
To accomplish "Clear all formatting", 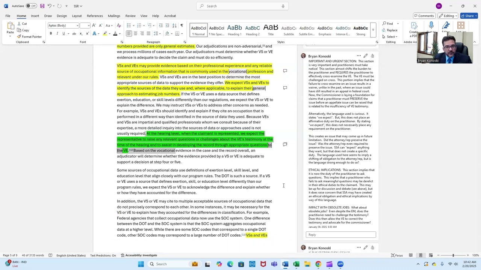I will (119, 25).
